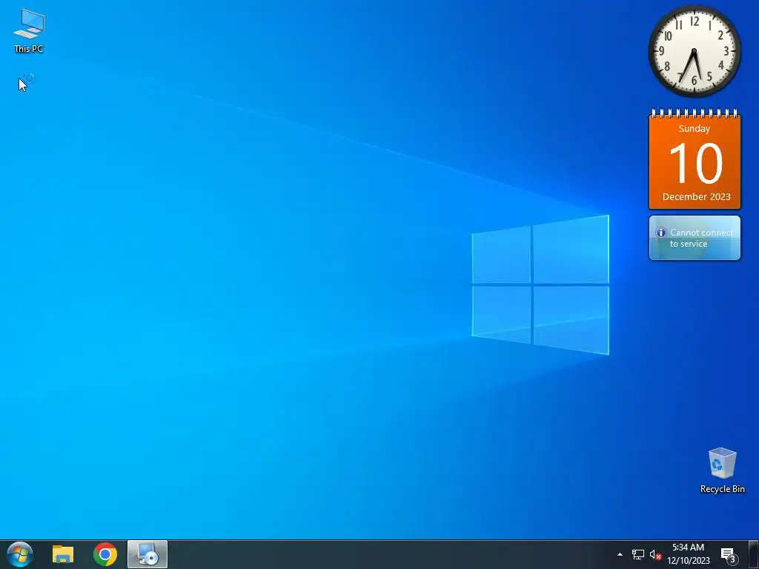Open the network status tray icon
Viewport: 759px width, 569px height.
(638, 554)
